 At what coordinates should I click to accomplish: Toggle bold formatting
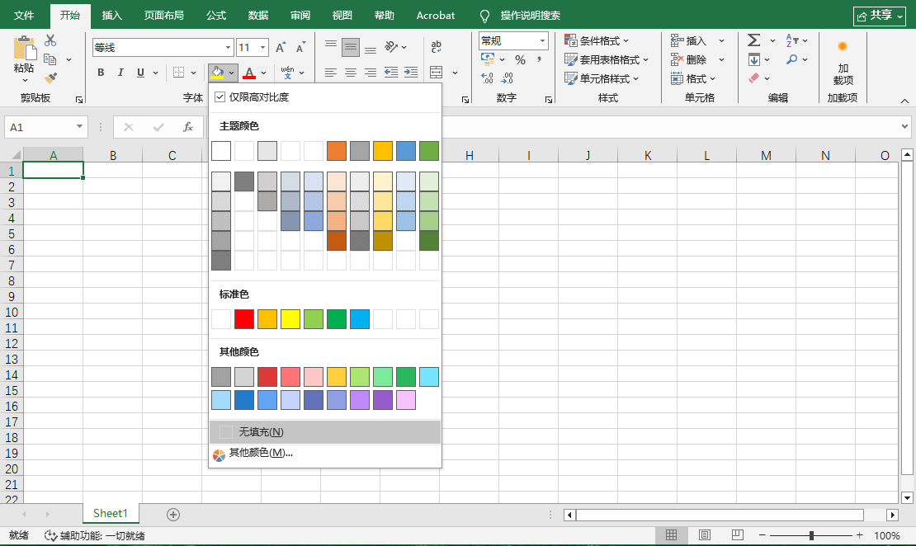[x=101, y=73]
